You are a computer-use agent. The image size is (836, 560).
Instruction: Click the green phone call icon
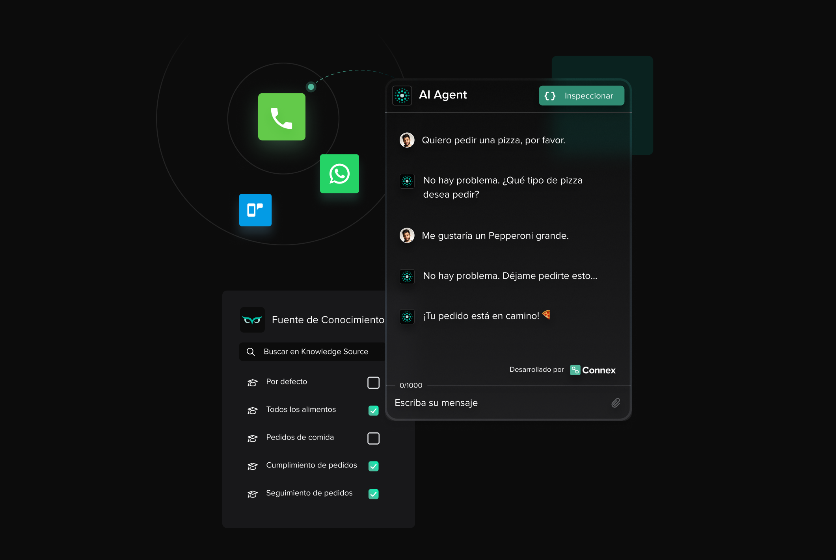tap(281, 117)
